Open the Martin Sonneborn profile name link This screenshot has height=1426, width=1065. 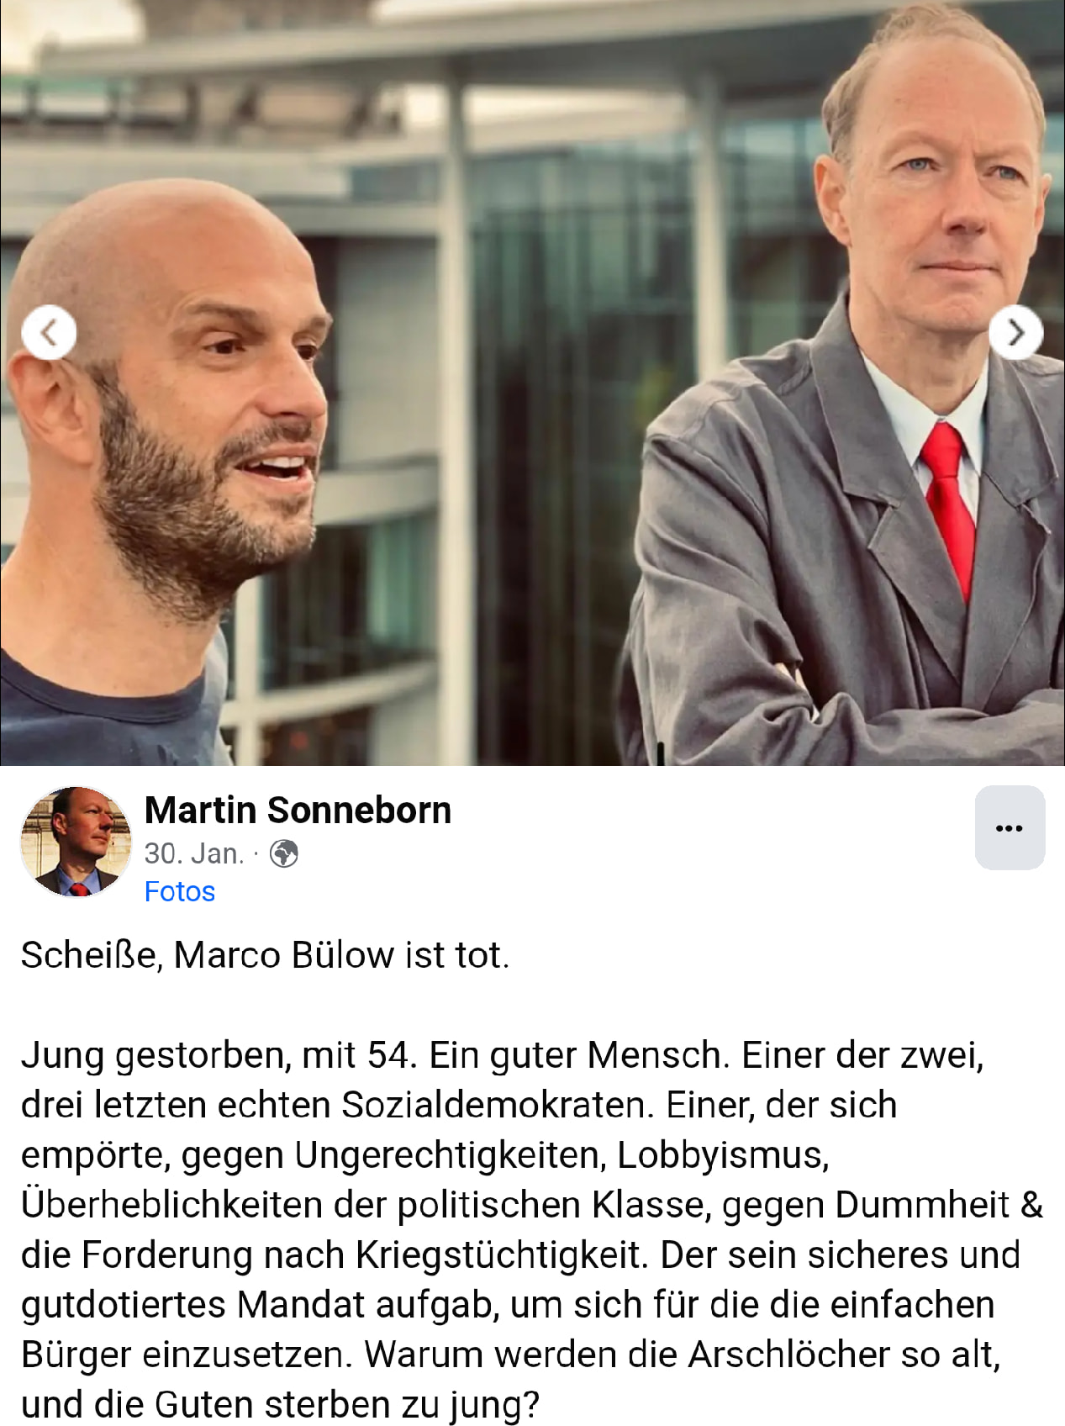pyautogui.click(x=298, y=810)
